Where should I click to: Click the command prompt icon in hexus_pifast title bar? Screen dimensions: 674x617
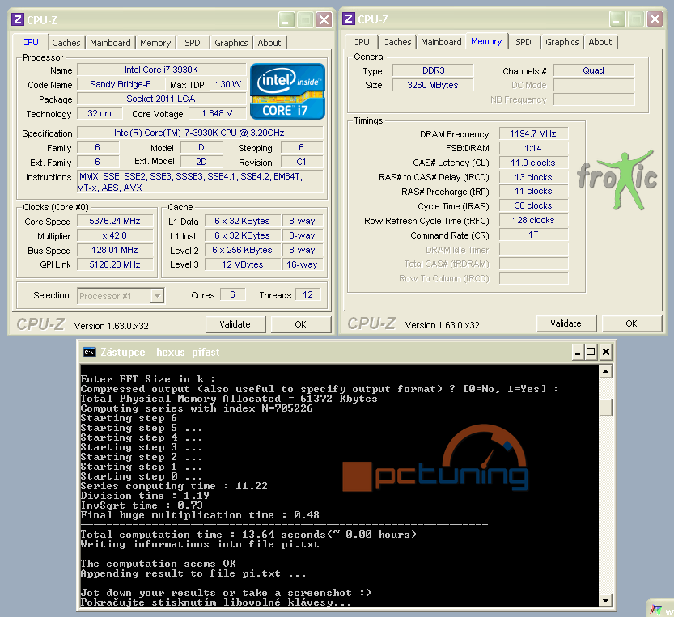[x=89, y=352]
